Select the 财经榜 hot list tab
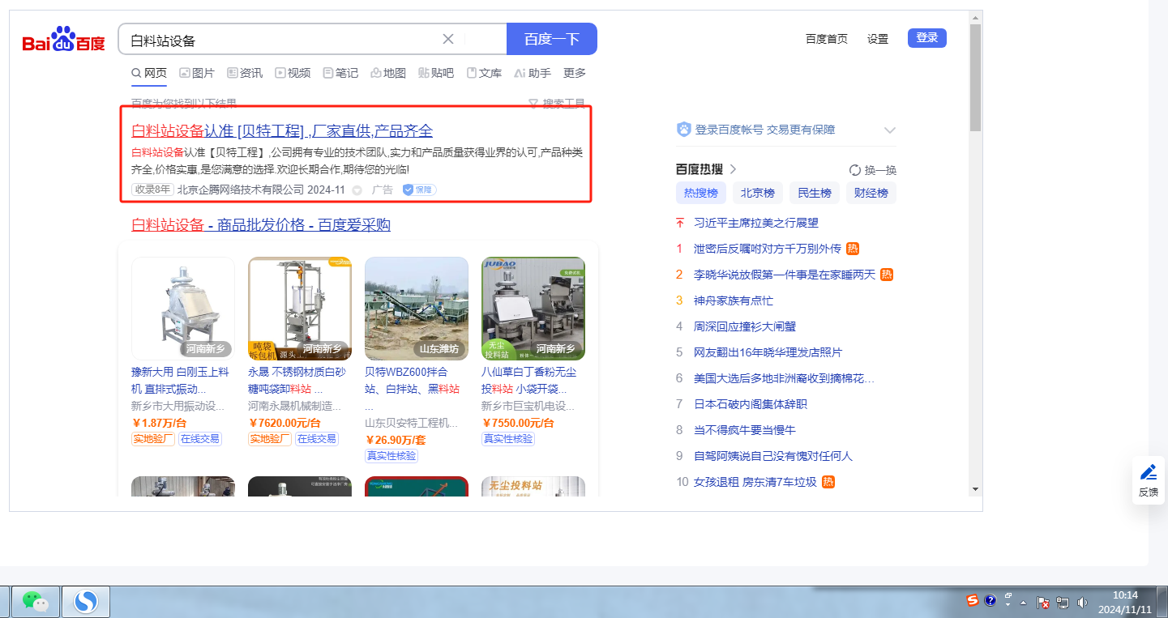 tap(871, 193)
